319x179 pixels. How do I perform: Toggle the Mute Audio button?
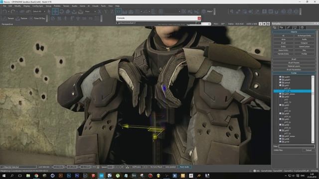[184, 167]
